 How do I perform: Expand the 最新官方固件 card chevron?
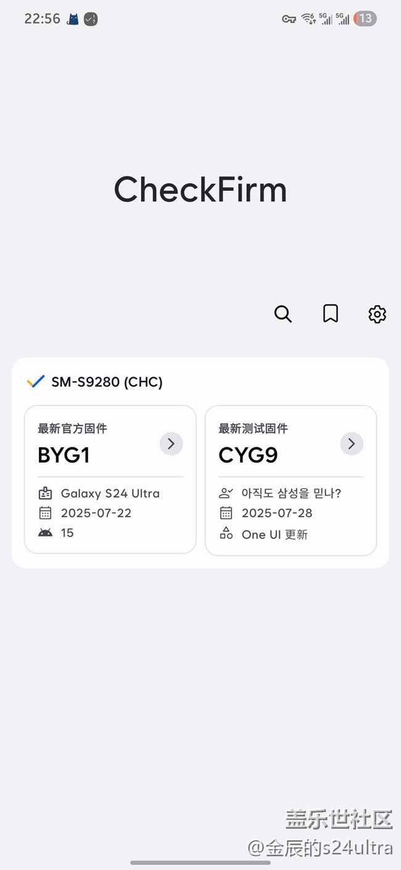(171, 444)
